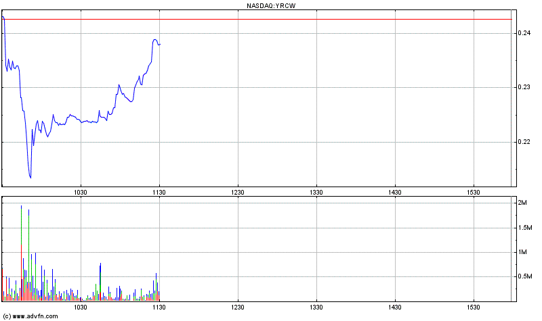
Task: Click the 1230 label under price chart
Action: [x=238, y=193]
